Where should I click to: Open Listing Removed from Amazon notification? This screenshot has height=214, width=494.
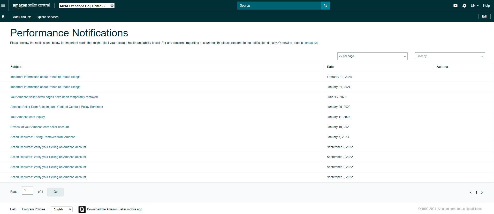43,137
